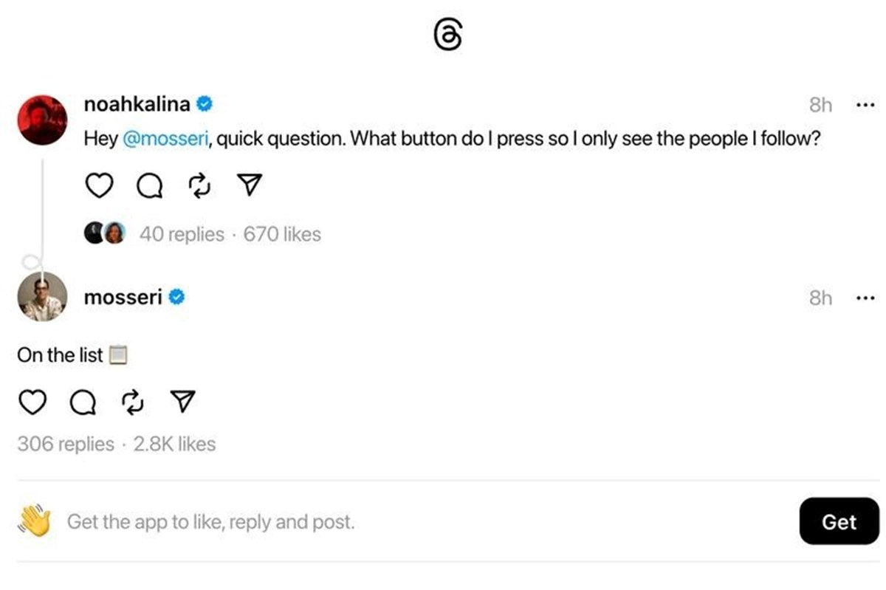Show the 670 likes on noahkalina's post

(282, 234)
